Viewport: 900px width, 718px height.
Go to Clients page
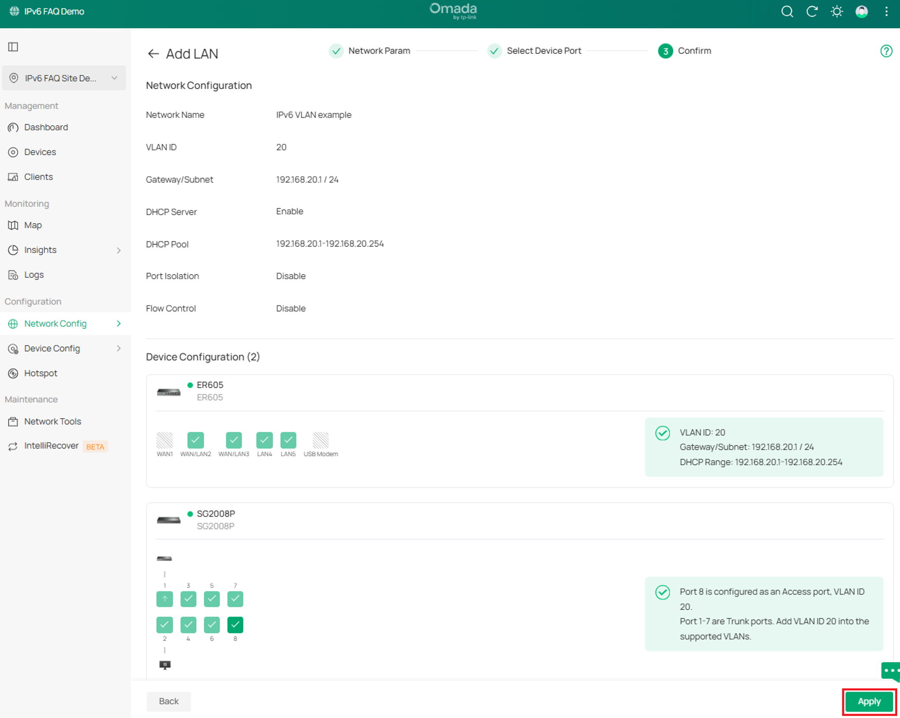(x=38, y=176)
